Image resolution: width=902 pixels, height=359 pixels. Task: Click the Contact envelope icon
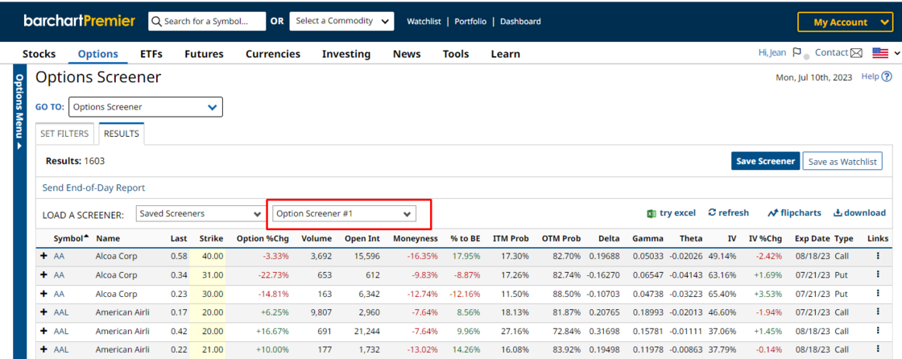click(856, 53)
